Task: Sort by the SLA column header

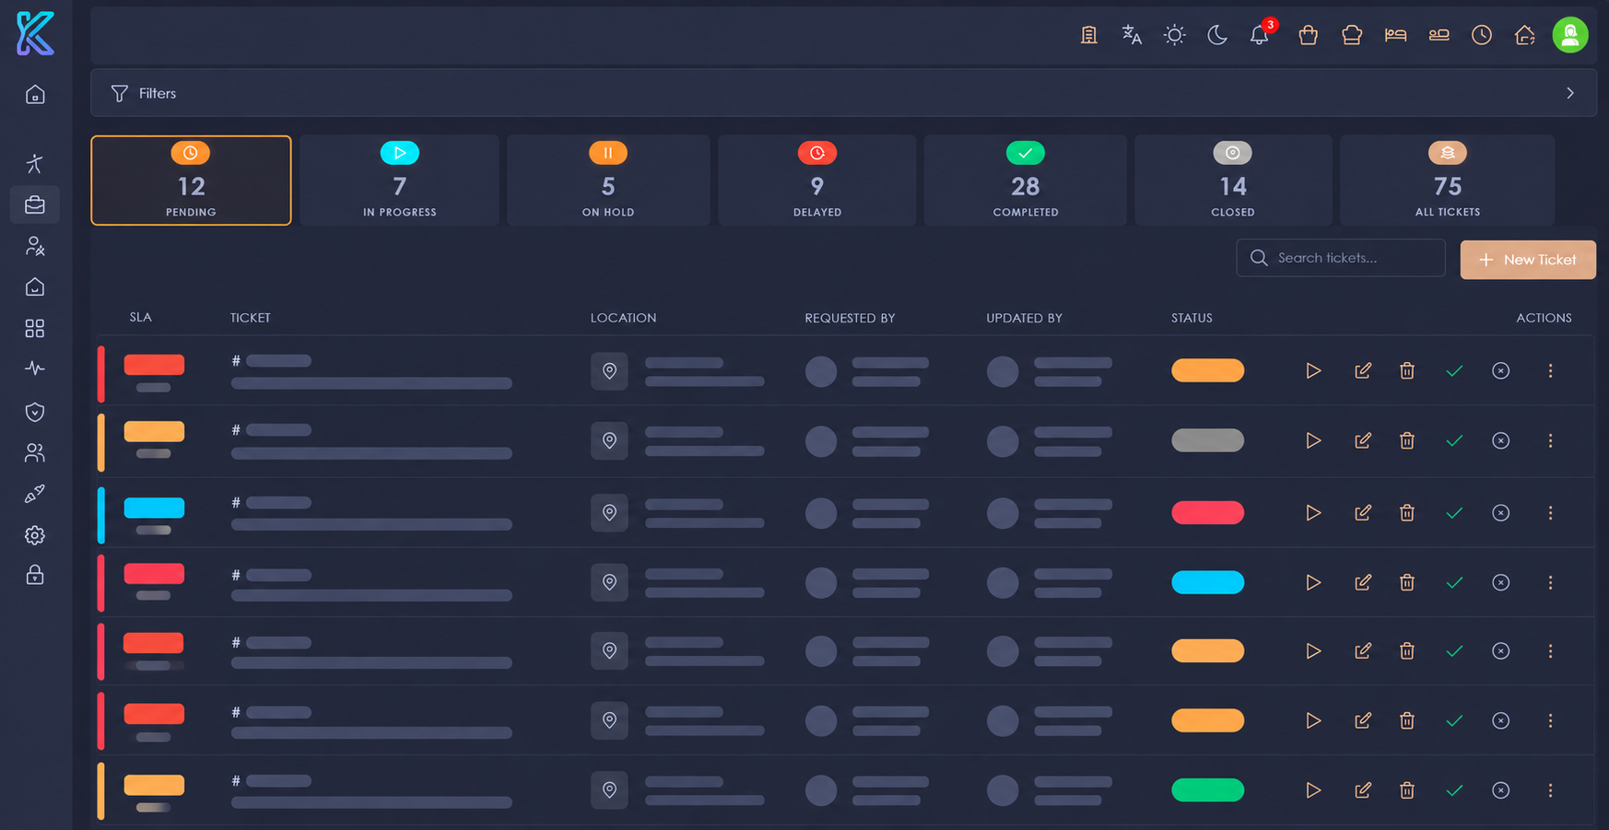Action: (141, 317)
